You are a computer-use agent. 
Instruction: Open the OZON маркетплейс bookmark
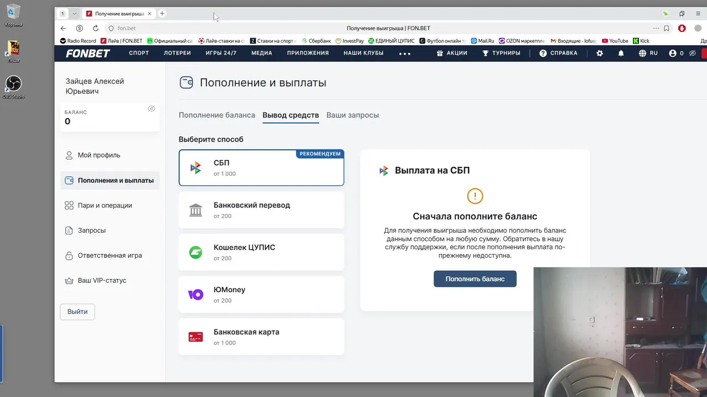point(521,41)
